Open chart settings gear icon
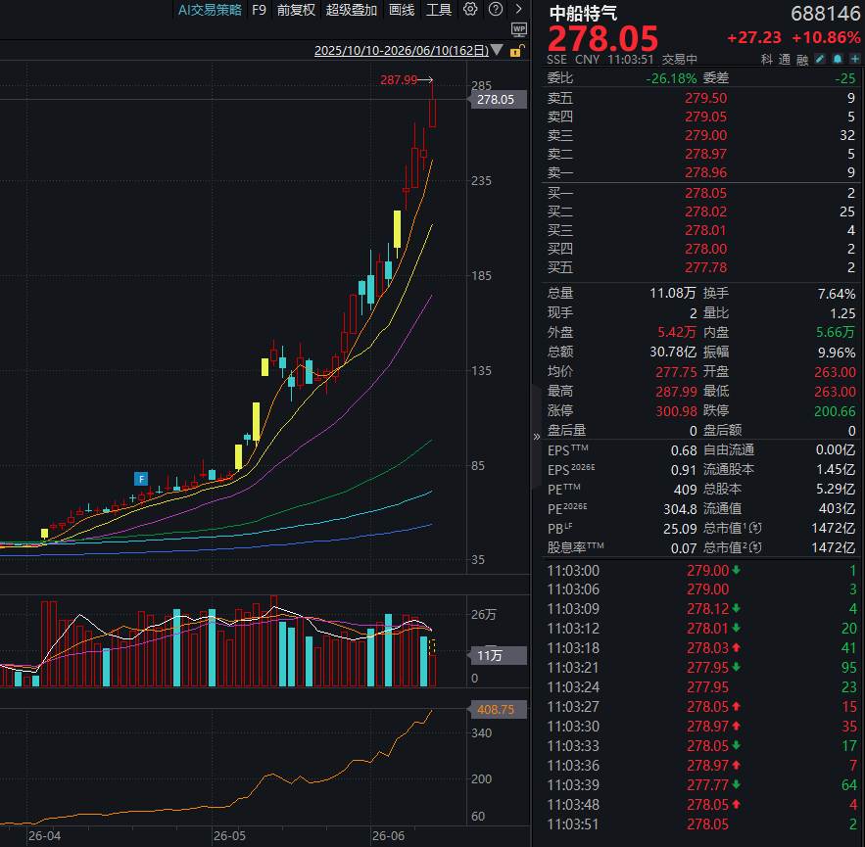The width and height of the screenshot is (865, 847). [470, 9]
